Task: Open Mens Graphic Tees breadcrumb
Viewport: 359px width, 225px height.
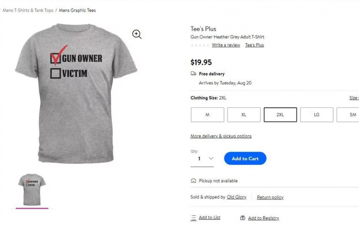Action: click(x=77, y=10)
